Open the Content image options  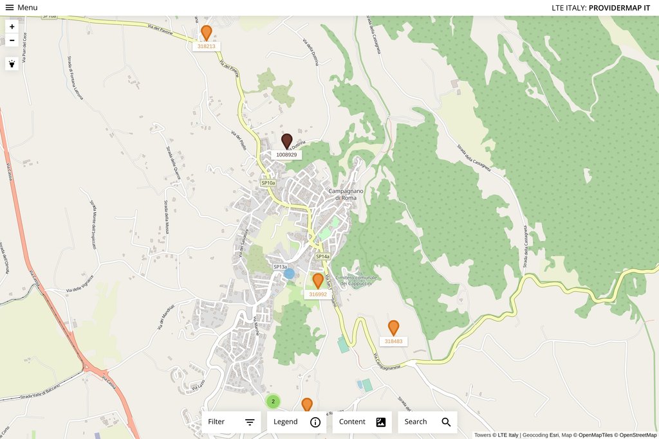pos(362,422)
